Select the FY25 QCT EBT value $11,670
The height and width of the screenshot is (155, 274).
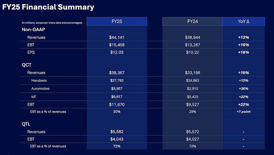117,104
